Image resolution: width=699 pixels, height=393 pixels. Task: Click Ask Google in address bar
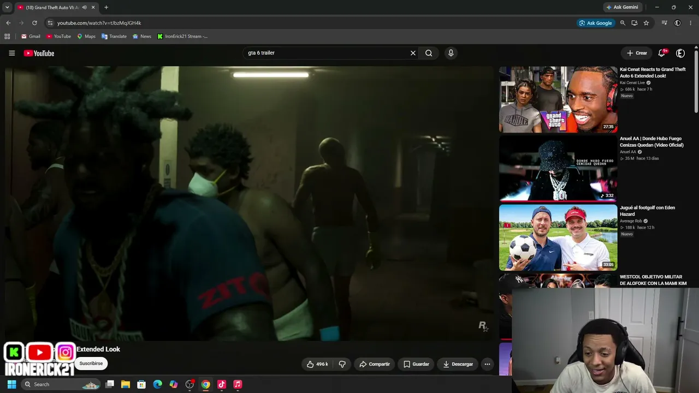pyautogui.click(x=595, y=23)
